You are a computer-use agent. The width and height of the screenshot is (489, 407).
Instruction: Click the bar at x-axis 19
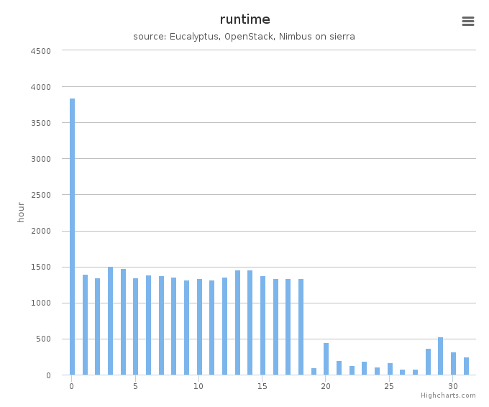click(x=314, y=372)
